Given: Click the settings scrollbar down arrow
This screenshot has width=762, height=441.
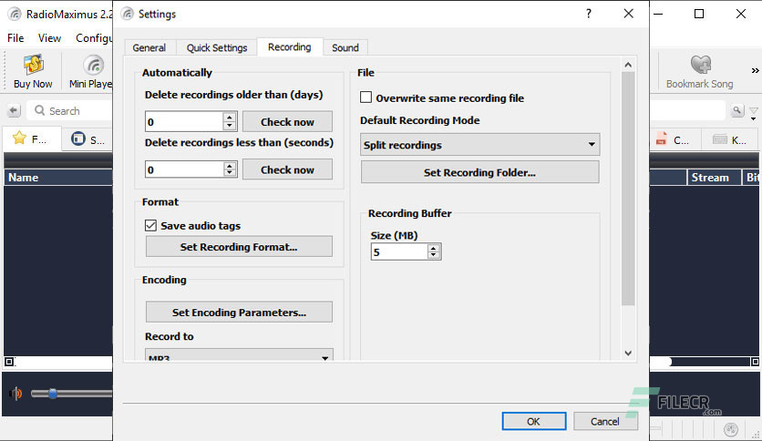Looking at the screenshot, I should point(628,354).
